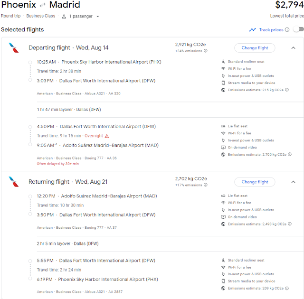Click American Airlines logo on returning flight

click(x=14, y=182)
